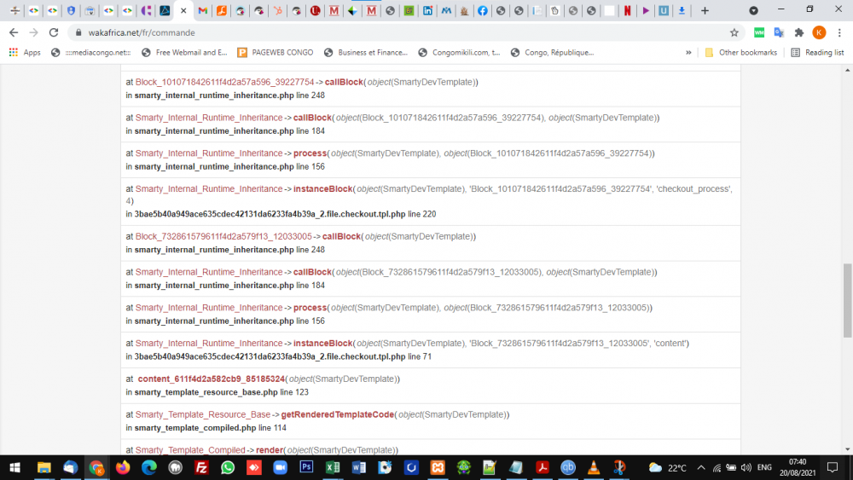853x480 pixels.
Task: Click the Smarty_Template_Resource_Base class name
Action: coord(203,414)
